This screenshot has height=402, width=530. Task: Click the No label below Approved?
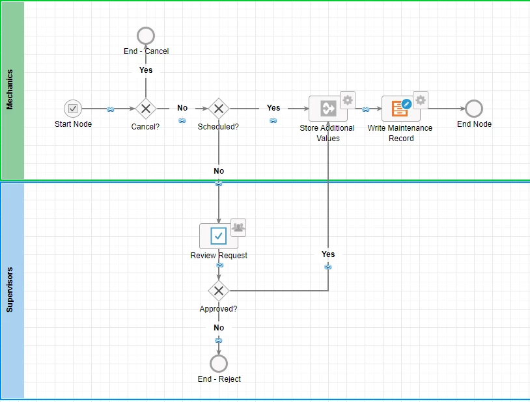coord(219,328)
